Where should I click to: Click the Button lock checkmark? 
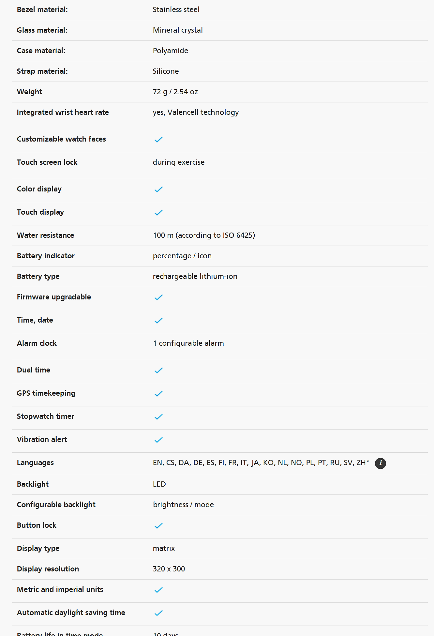click(x=158, y=526)
